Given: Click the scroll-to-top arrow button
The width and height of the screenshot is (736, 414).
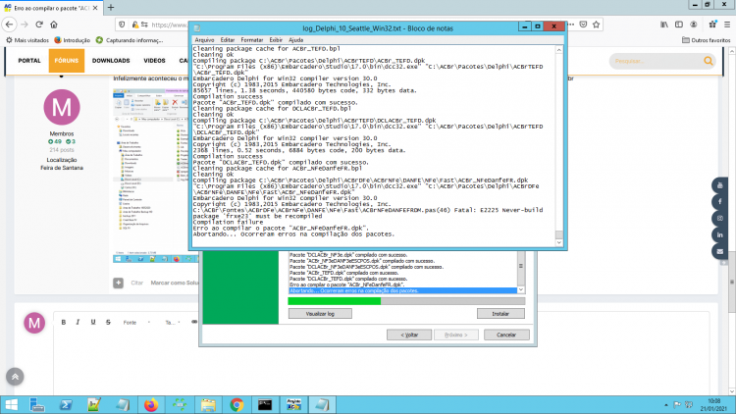Looking at the screenshot, I should [x=15, y=377].
